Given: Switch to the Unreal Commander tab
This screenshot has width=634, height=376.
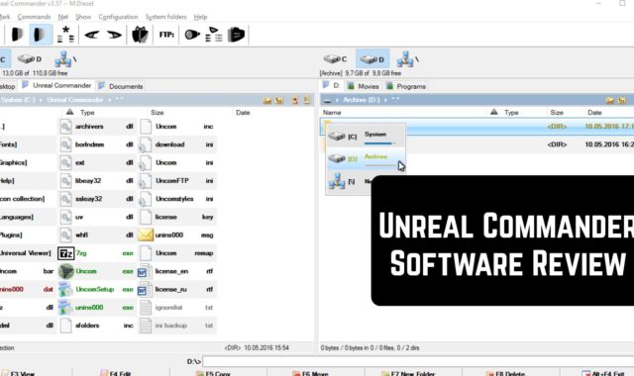Looking at the screenshot, I should [56, 86].
